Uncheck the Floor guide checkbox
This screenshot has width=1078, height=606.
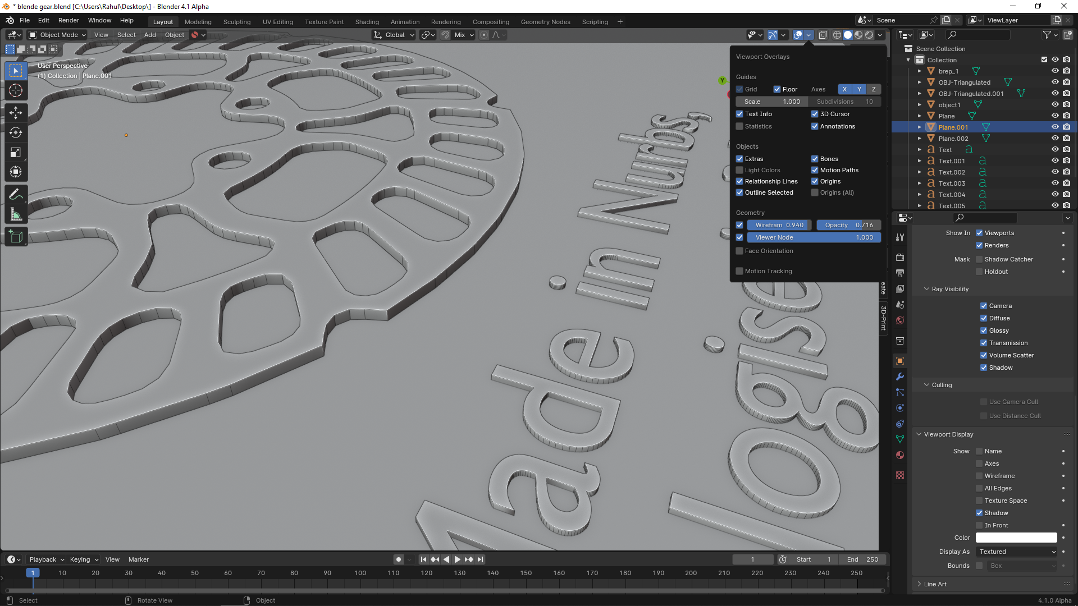click(777, 89)
